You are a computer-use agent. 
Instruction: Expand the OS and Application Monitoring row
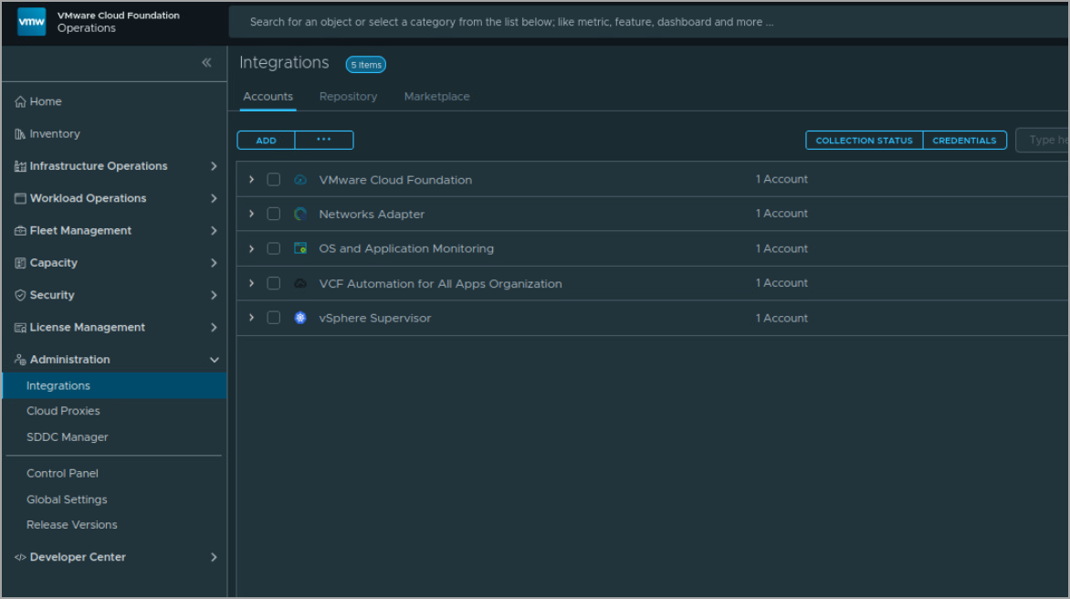252,248
